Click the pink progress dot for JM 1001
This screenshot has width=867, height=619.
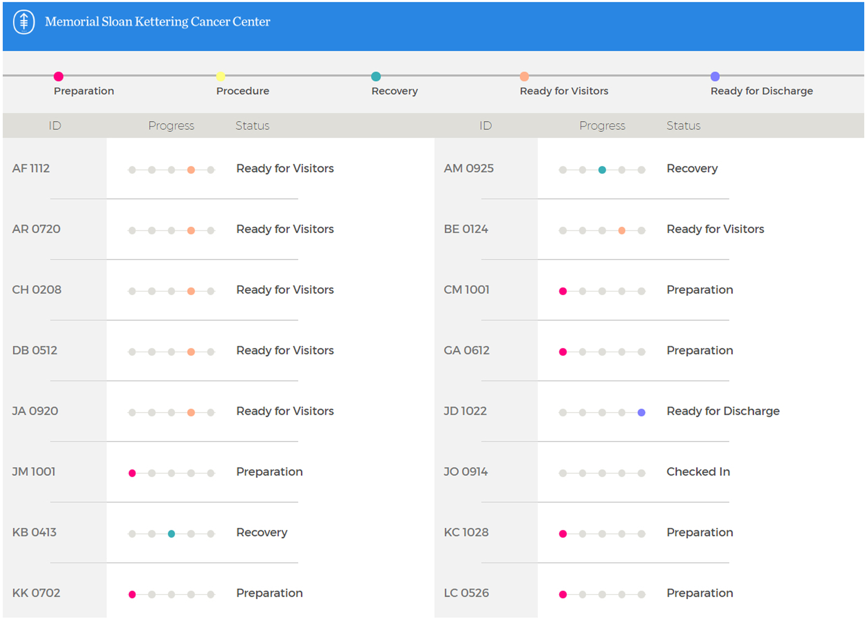(132, 473)
